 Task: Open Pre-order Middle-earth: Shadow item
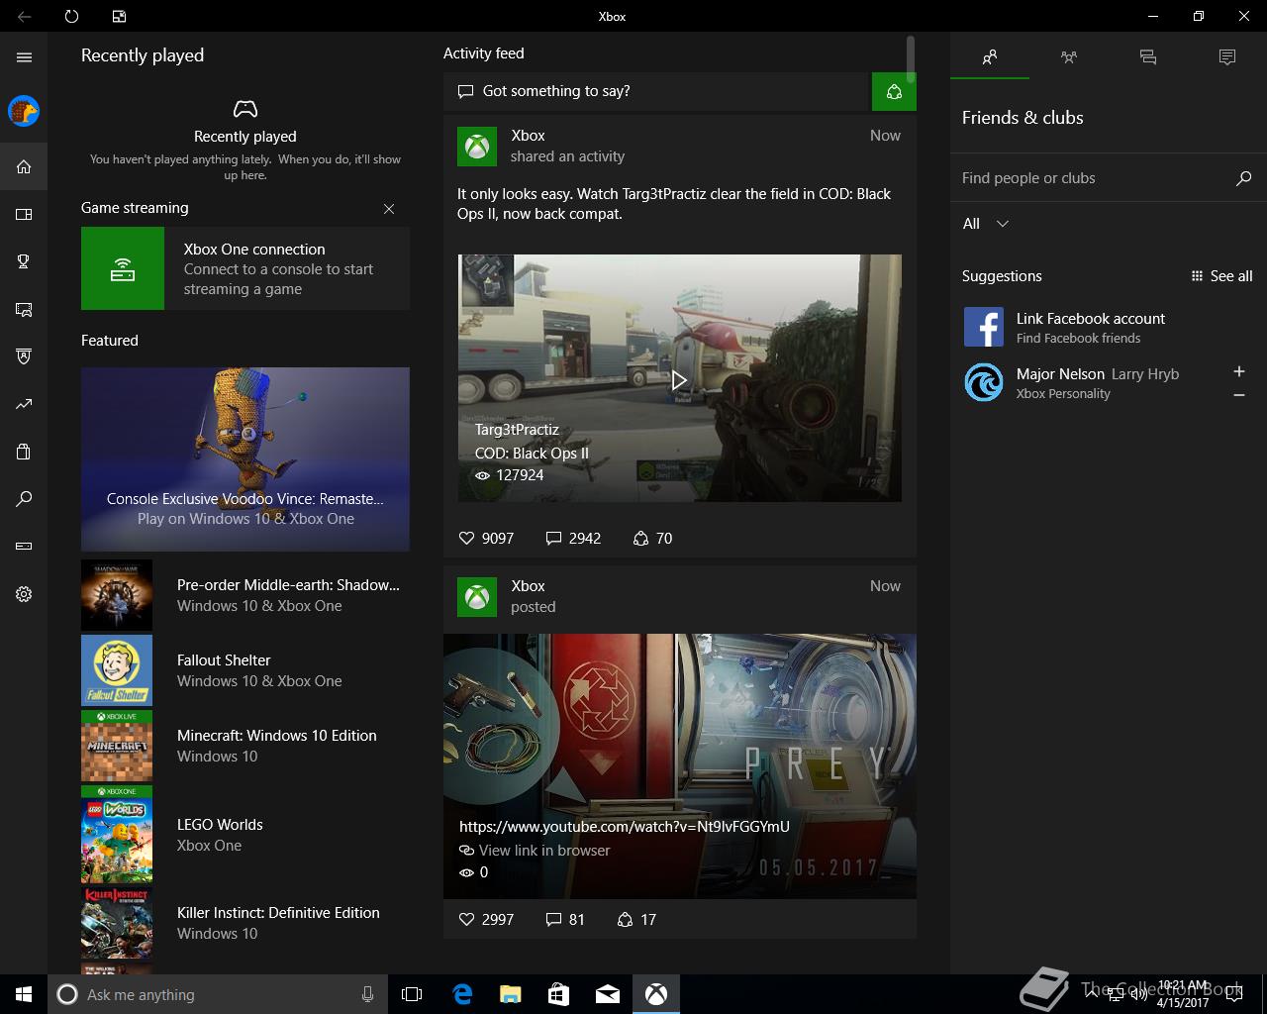245,595
